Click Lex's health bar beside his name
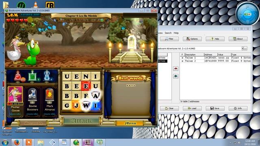 [x=30, y=15]
